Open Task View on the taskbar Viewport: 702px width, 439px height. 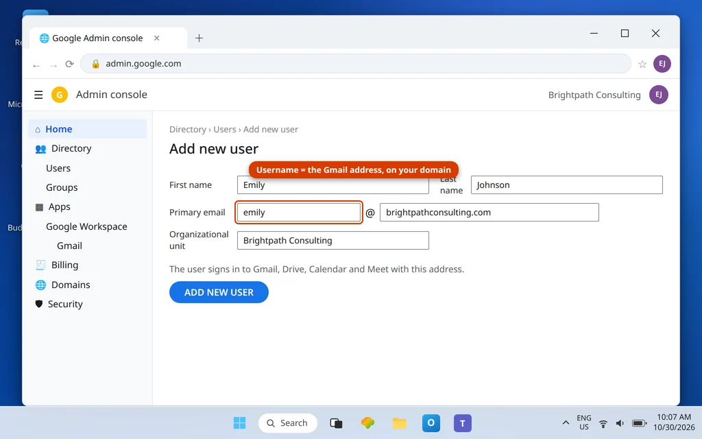coord(336,423)
